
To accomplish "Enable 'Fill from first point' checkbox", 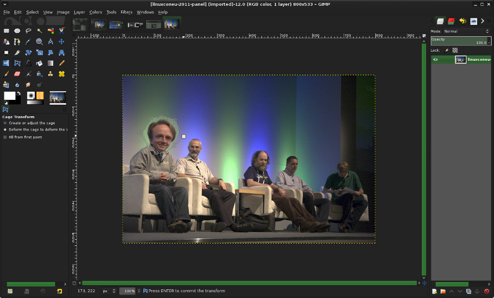I will coord(5,137).
